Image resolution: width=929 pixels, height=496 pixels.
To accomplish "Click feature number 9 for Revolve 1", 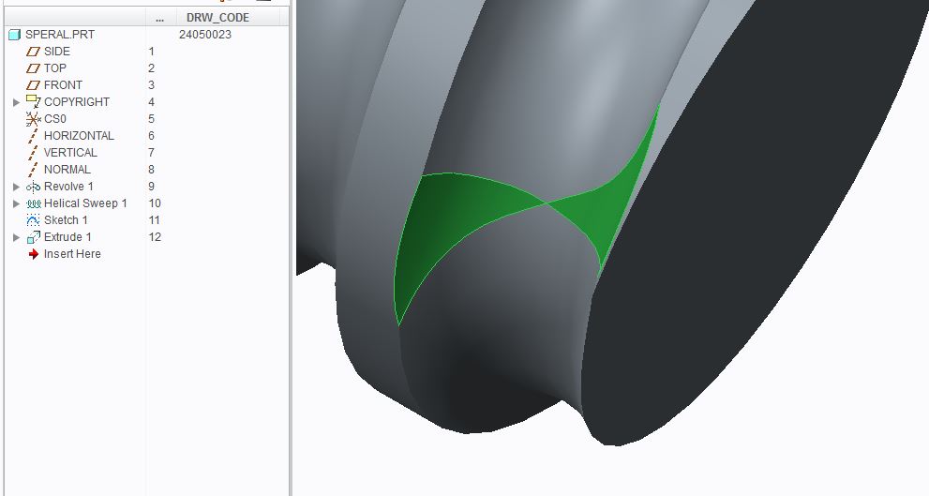I will 152,187.
